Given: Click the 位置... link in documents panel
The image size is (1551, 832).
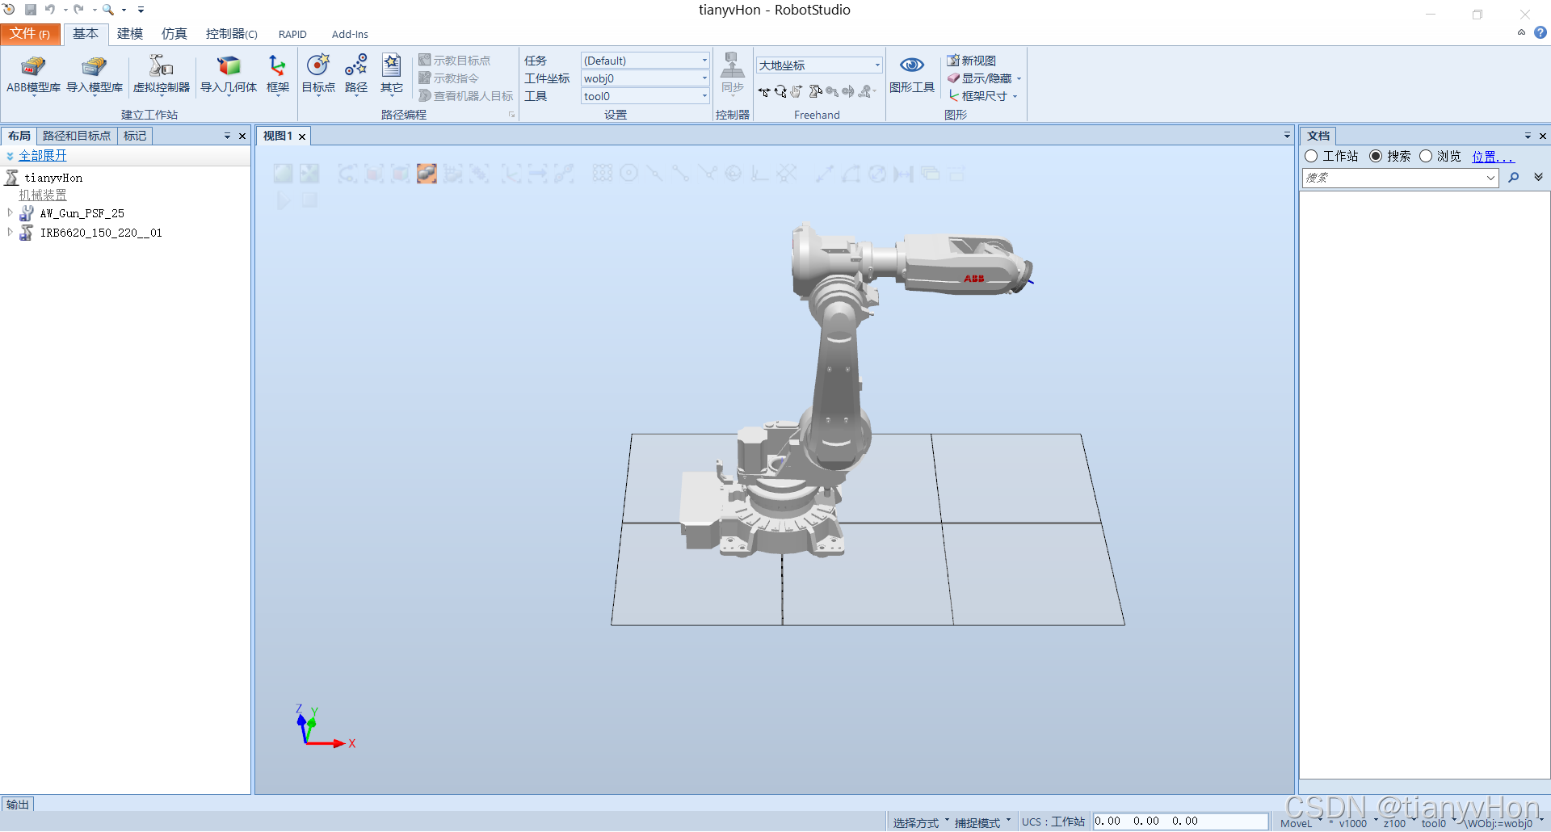Looking at the screenshot, I should 1492,157.
